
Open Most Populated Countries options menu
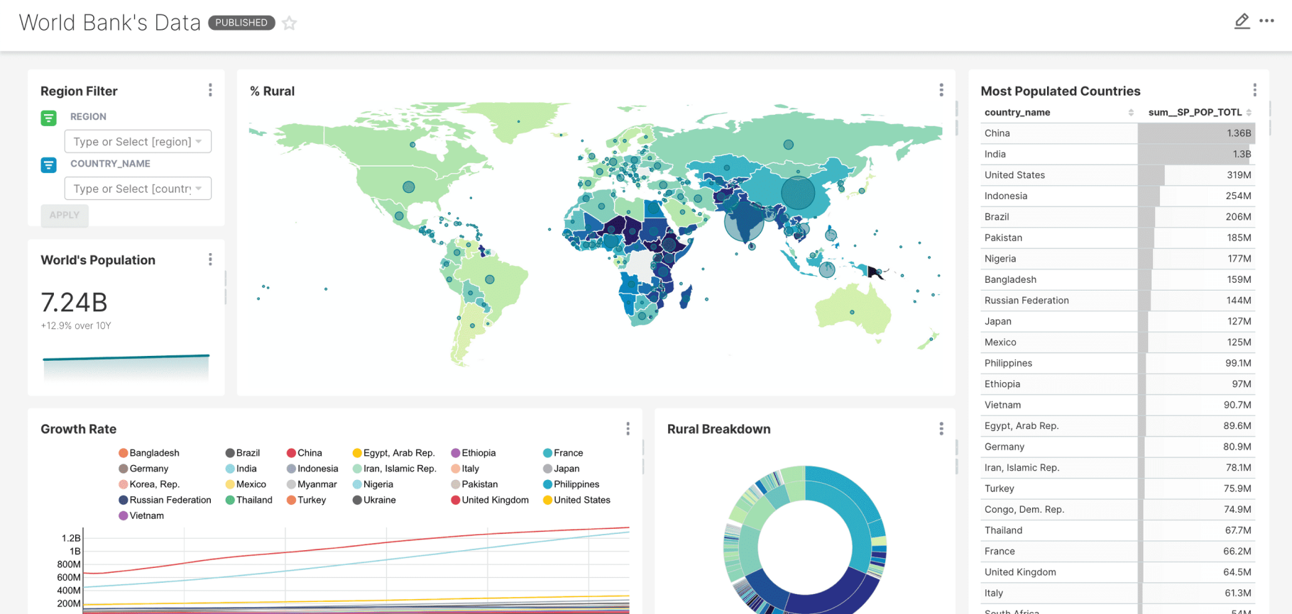click(x=1254, y=90)
